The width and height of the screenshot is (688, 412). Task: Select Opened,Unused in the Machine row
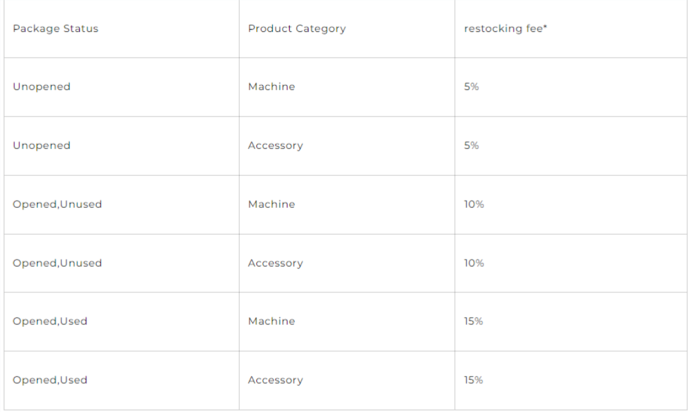(58, 205)
